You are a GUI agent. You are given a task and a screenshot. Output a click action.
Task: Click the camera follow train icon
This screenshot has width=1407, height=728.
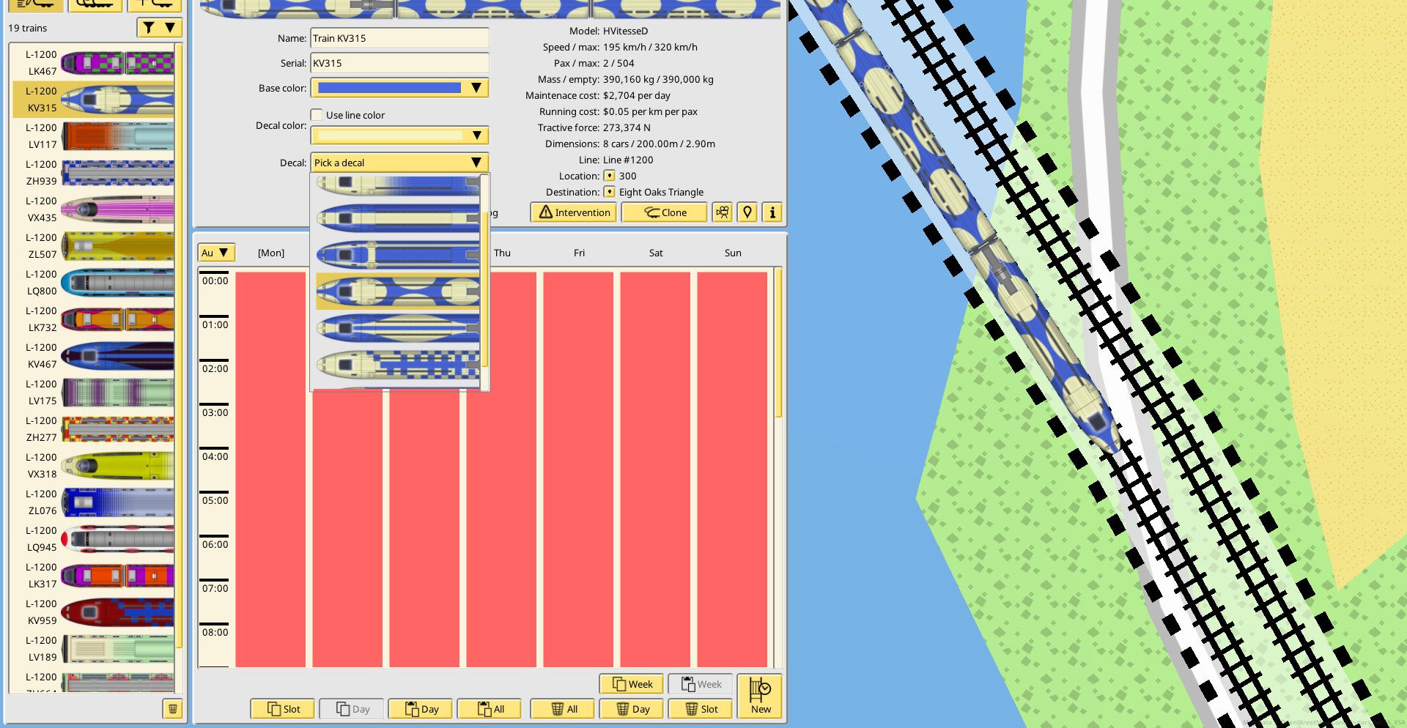723,212
